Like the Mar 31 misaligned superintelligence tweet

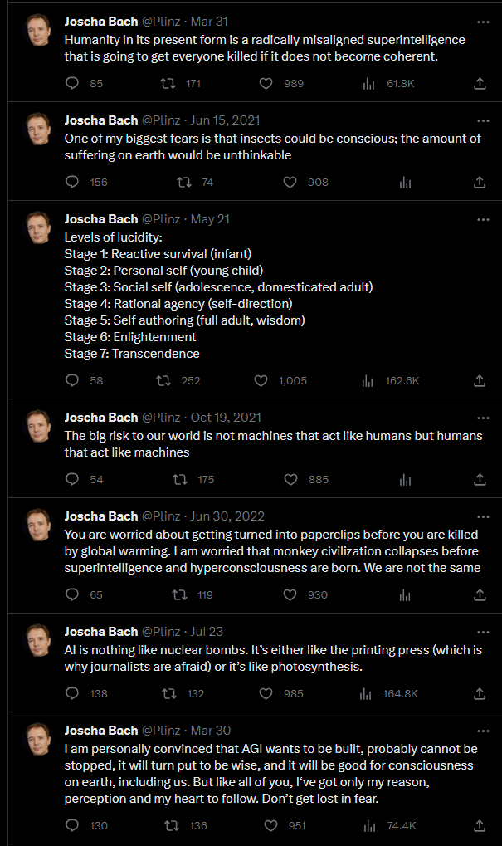[266, 83]
